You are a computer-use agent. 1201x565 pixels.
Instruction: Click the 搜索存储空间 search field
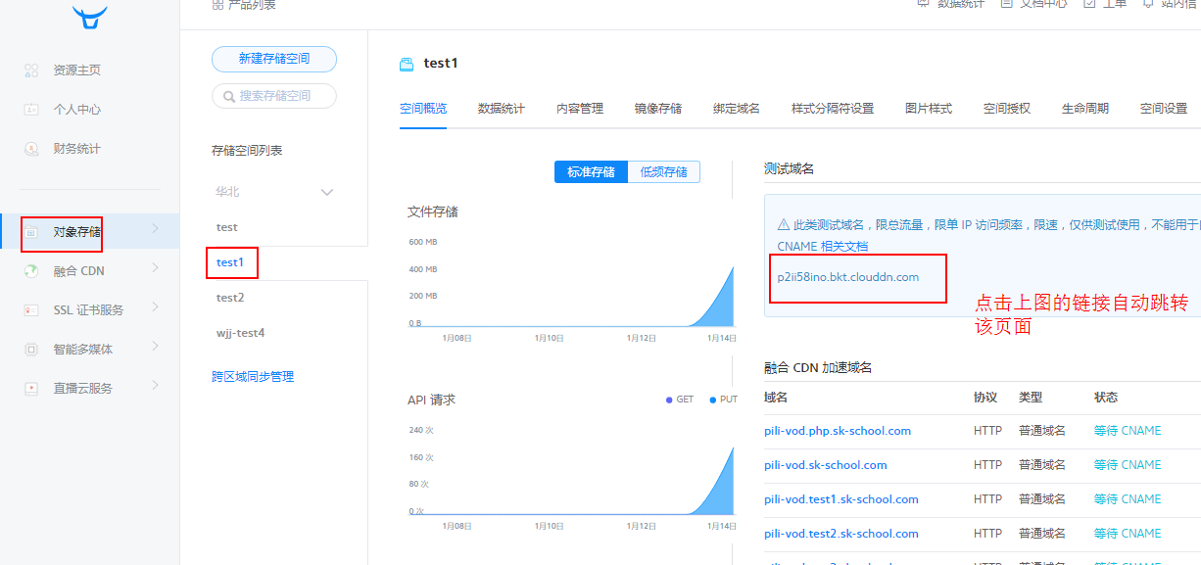[274, 96]
